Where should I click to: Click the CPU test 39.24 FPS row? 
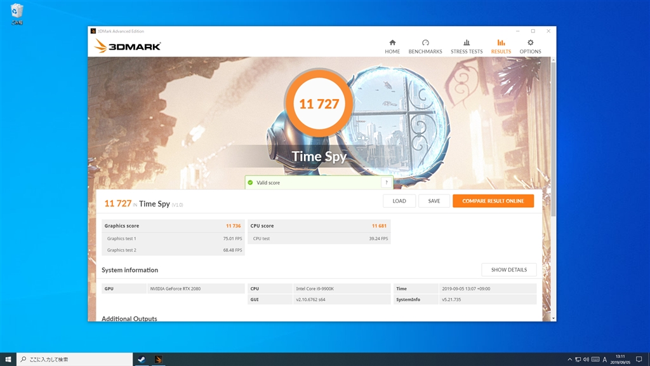(x=319, y=239)
